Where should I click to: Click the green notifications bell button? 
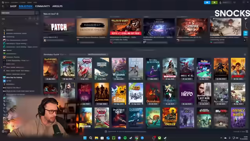pyautogui.click(x=214, y=2)
